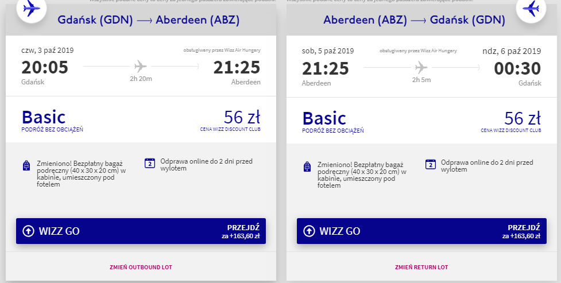Image resolution: width=561 pixels, height=283 pixels.
Task: Click the 20:05 departure time from Gdańsk
Action: click(x=45, y=68)
